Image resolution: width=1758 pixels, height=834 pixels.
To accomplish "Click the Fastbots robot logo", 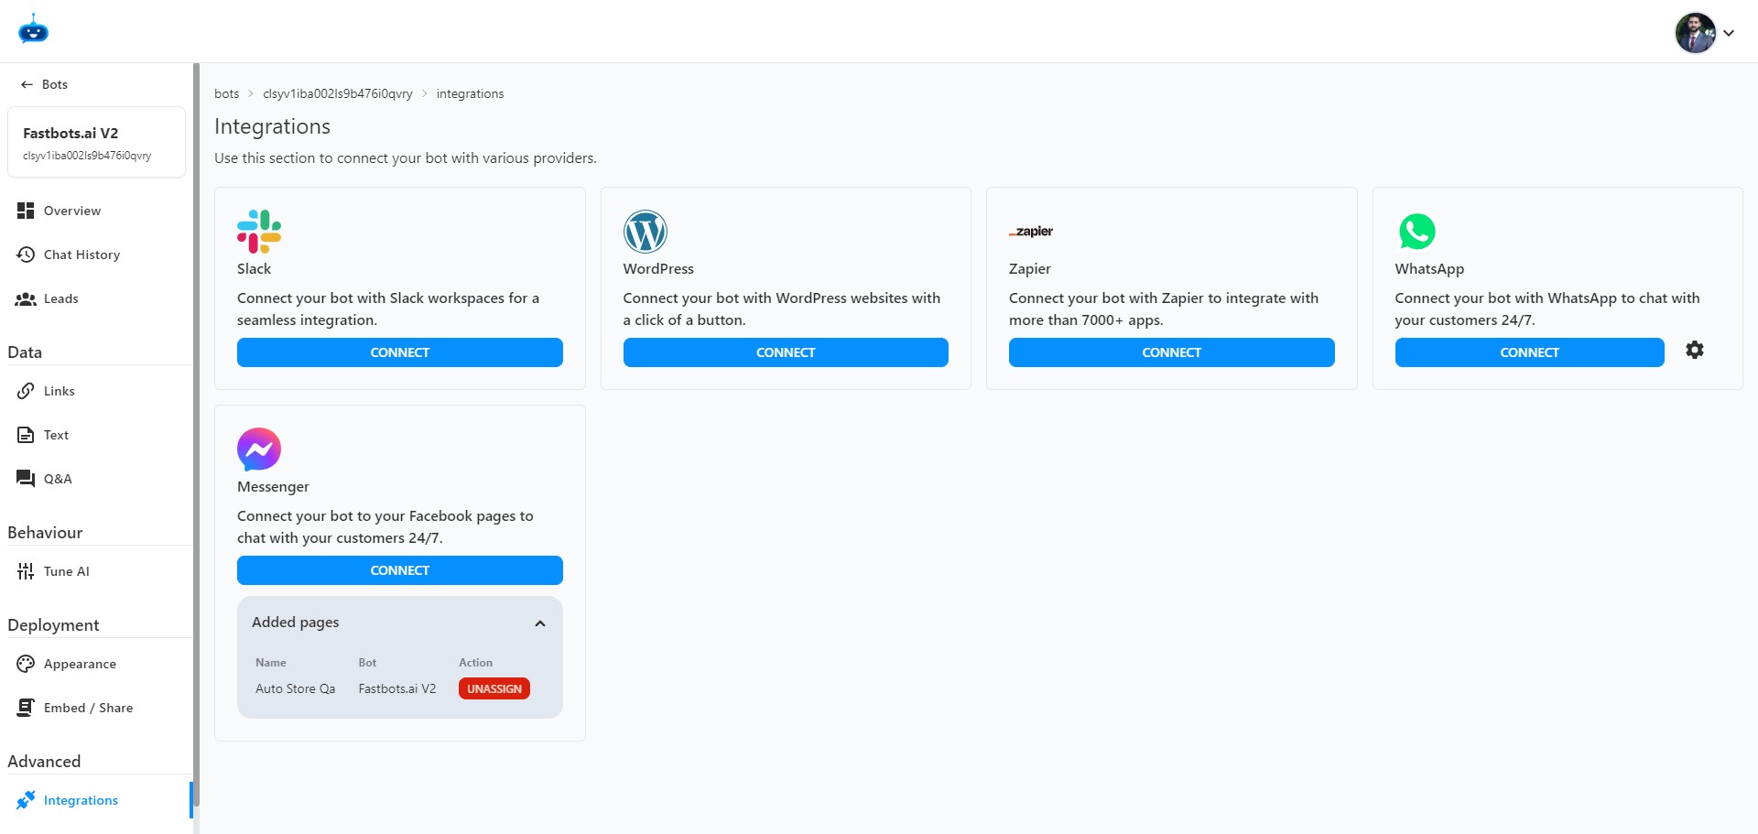I will click(33, 29).
